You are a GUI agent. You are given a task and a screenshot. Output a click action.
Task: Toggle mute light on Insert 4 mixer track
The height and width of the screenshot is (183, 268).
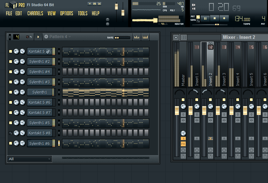238,100
